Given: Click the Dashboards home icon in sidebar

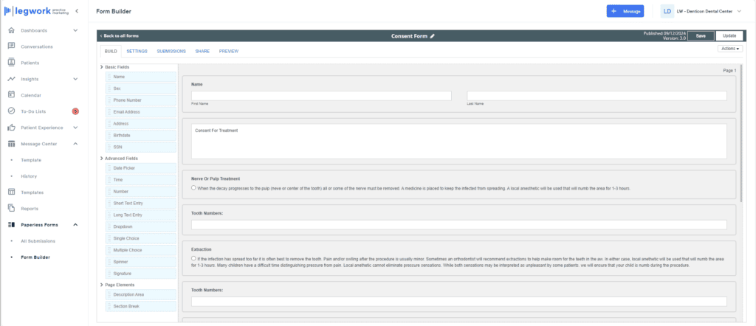Looking at the screenshot, I should tap(11, 30).
